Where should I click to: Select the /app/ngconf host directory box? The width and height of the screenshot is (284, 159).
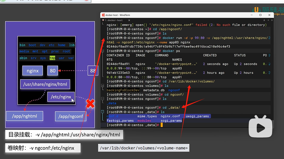(x=71, y=116)
